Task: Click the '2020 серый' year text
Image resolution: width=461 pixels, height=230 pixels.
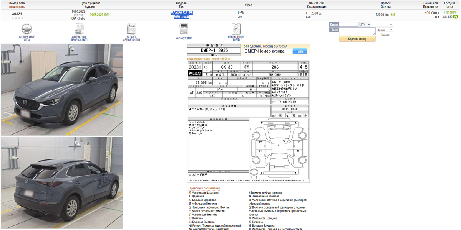Action: (181, 17)
